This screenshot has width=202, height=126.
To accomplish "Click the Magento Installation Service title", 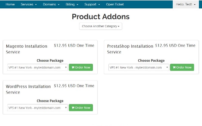I will click(27, 49).
